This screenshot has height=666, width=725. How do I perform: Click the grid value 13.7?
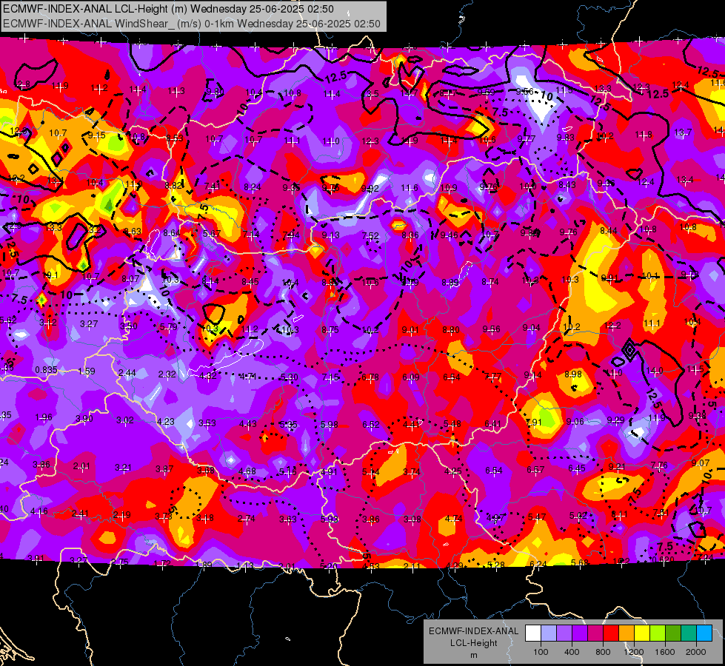(x=683, y=132)
